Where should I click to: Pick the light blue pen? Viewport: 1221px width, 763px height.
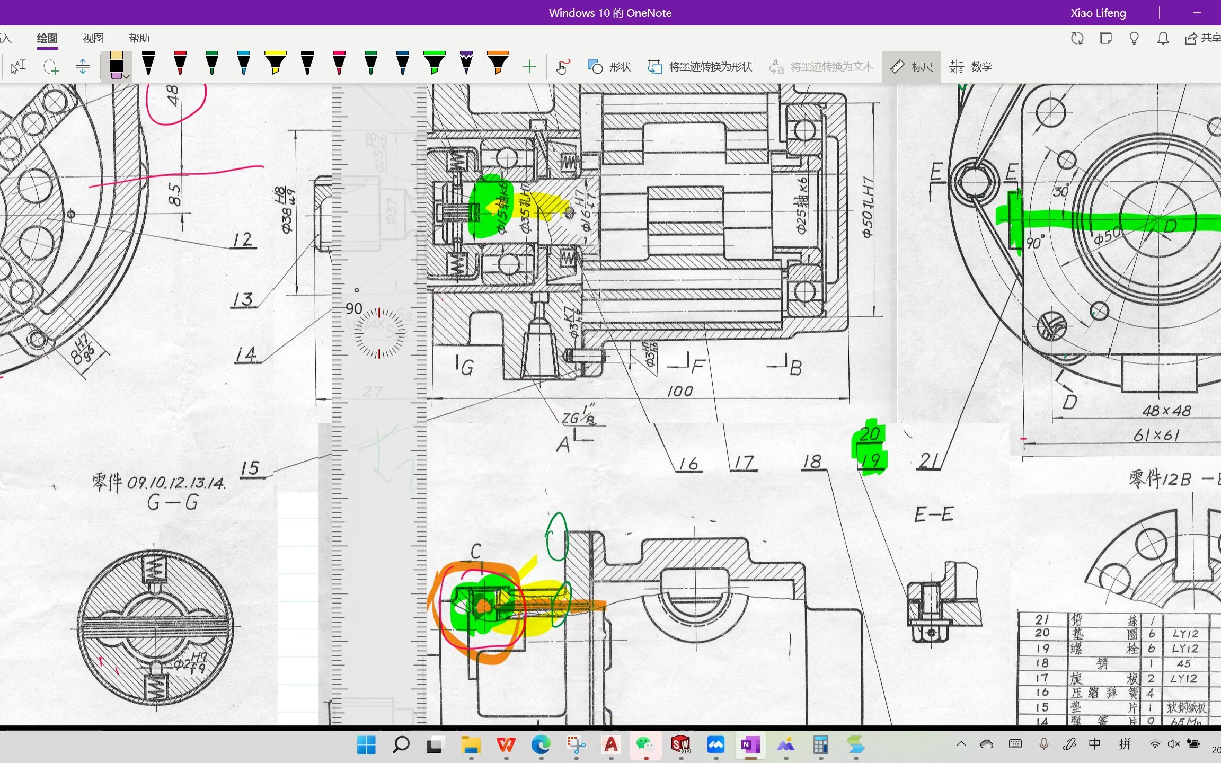(244, 63)
